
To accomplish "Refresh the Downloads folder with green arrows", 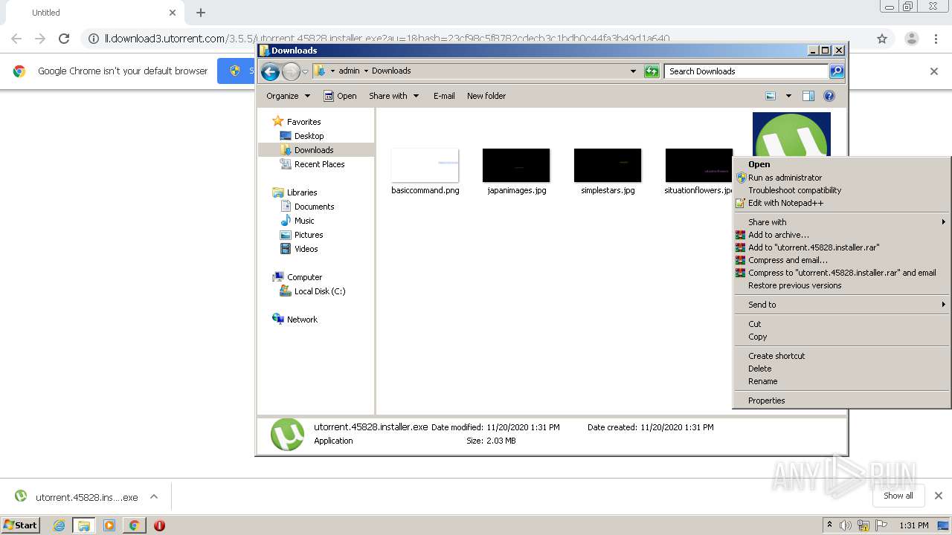I will tap(652, 71).
